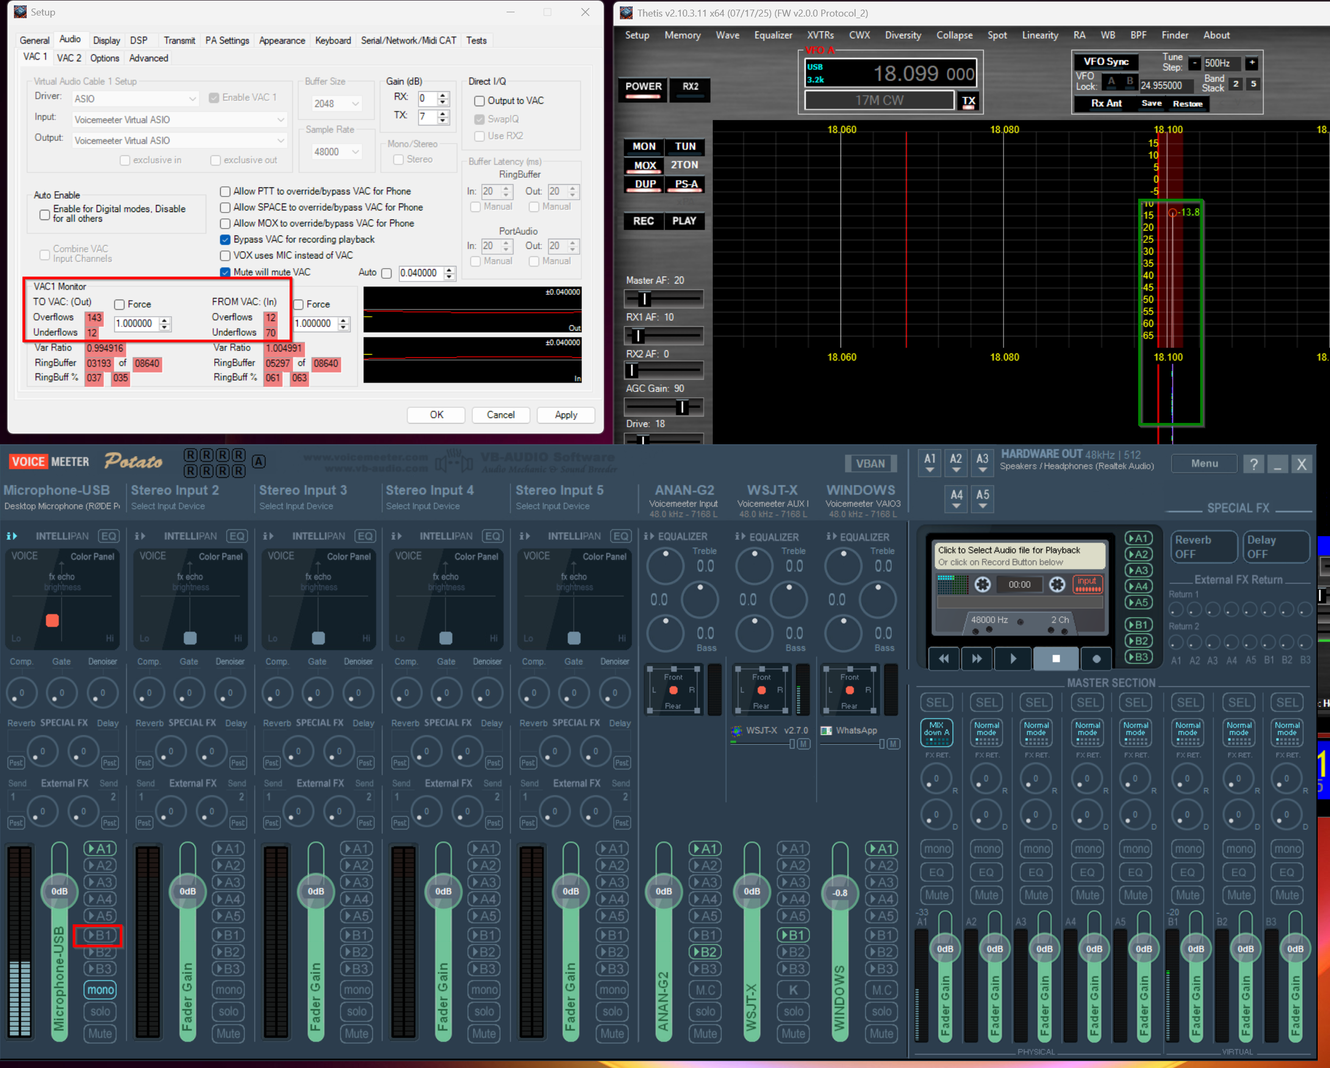Send cassette player to B3 bus
The width and height of the screenshot is (1330, 1068).
[x=1138, y=657]
